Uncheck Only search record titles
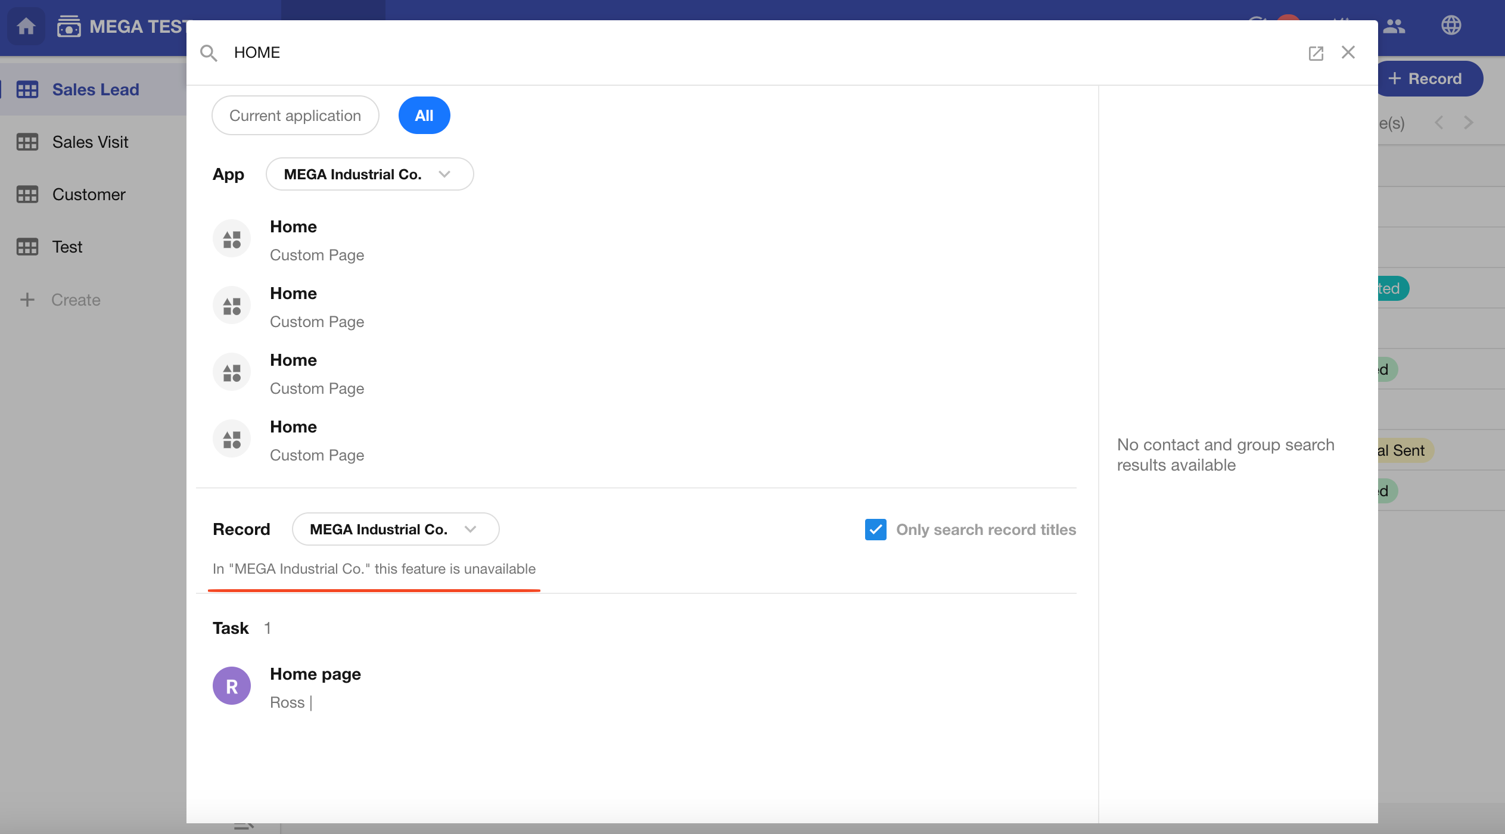This screenshot has width=1505, height=834. point(875,530)
